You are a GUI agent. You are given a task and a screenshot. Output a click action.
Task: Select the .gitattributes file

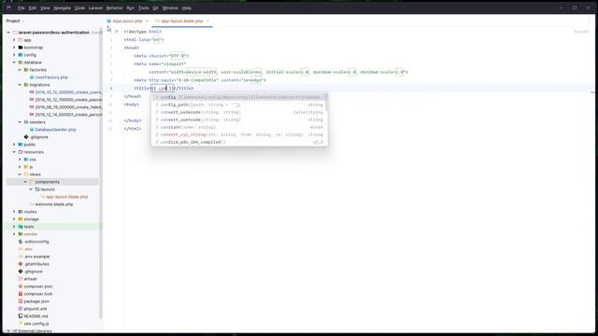click(36, 264)
